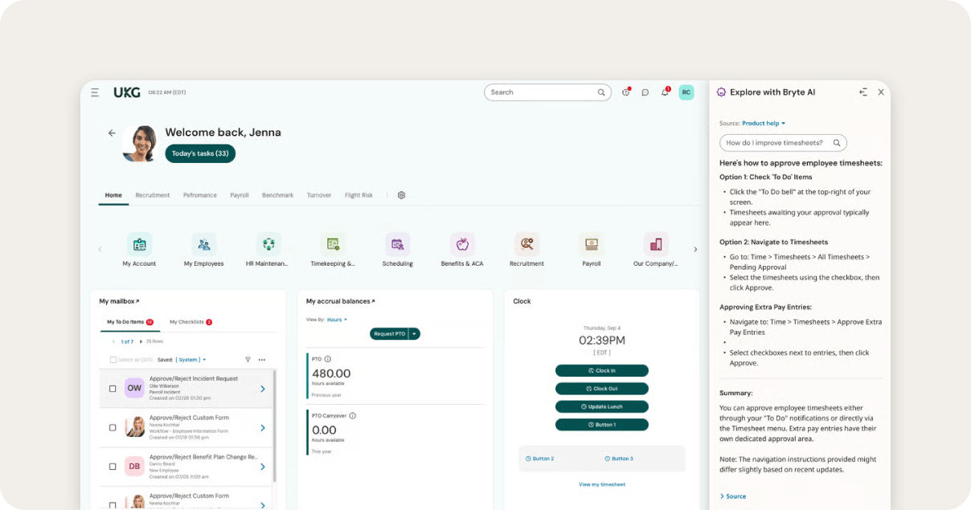Image resolution: width=971 pixels, height=510 pixels.
Task: Click the Clock Out button
Action: tap(602, 389)
